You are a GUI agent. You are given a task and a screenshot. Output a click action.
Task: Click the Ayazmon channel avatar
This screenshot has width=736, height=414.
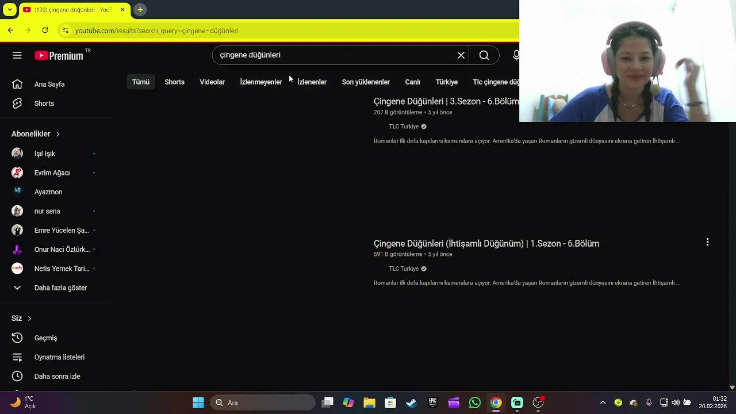coord(17,192)
